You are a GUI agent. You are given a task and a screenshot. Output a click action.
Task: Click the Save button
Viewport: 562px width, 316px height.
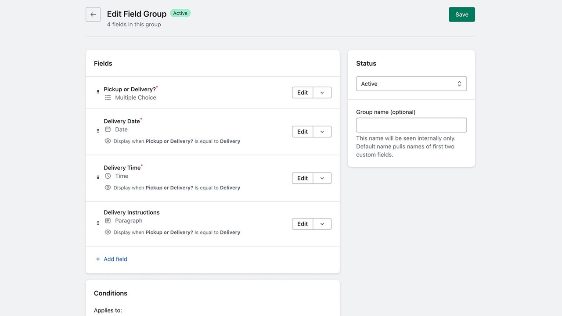click(x=461, y=14)
